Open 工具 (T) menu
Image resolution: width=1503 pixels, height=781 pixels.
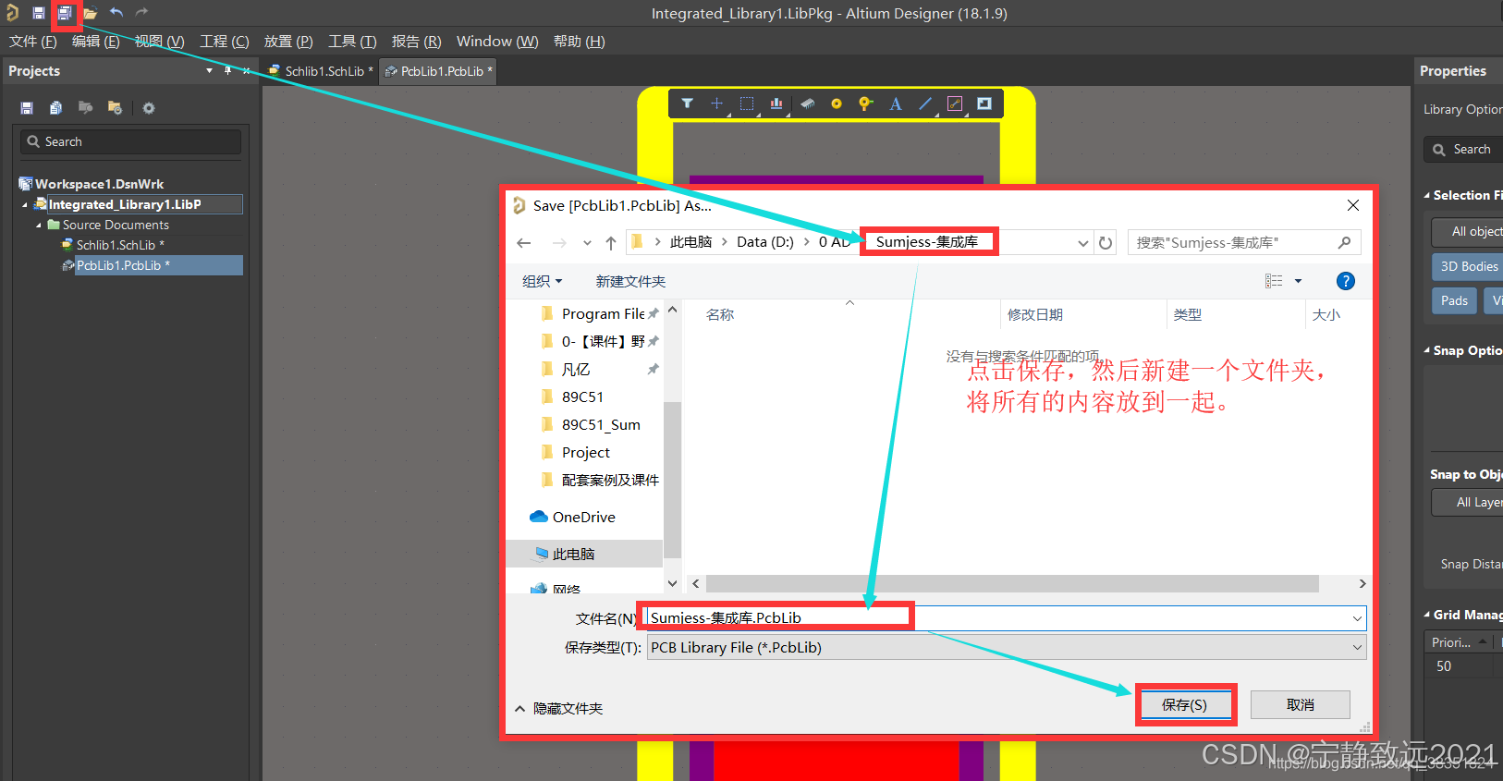352,42
